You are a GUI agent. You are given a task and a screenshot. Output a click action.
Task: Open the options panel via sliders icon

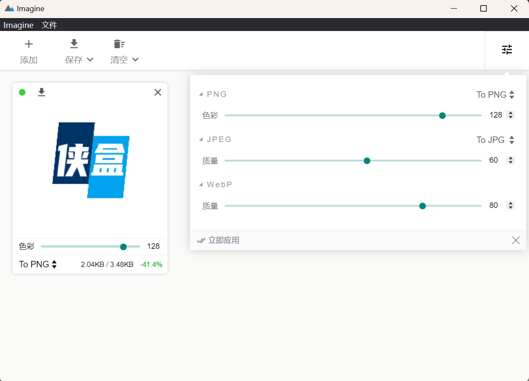click(507, 50)
